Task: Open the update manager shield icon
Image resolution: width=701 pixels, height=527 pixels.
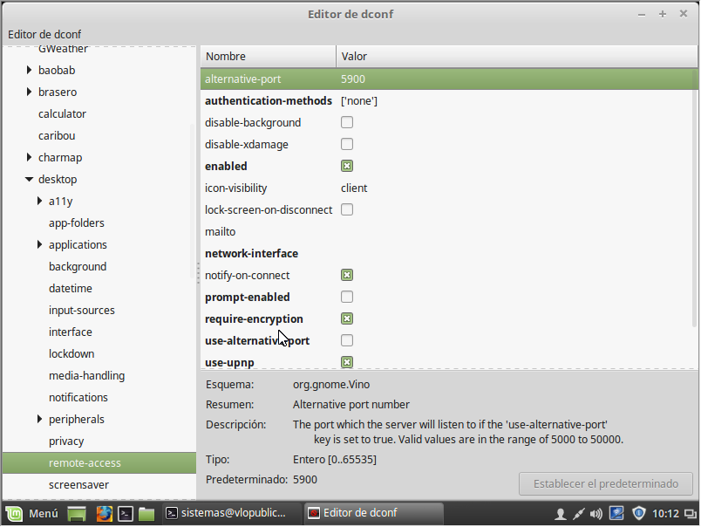Action: [639, 513]
